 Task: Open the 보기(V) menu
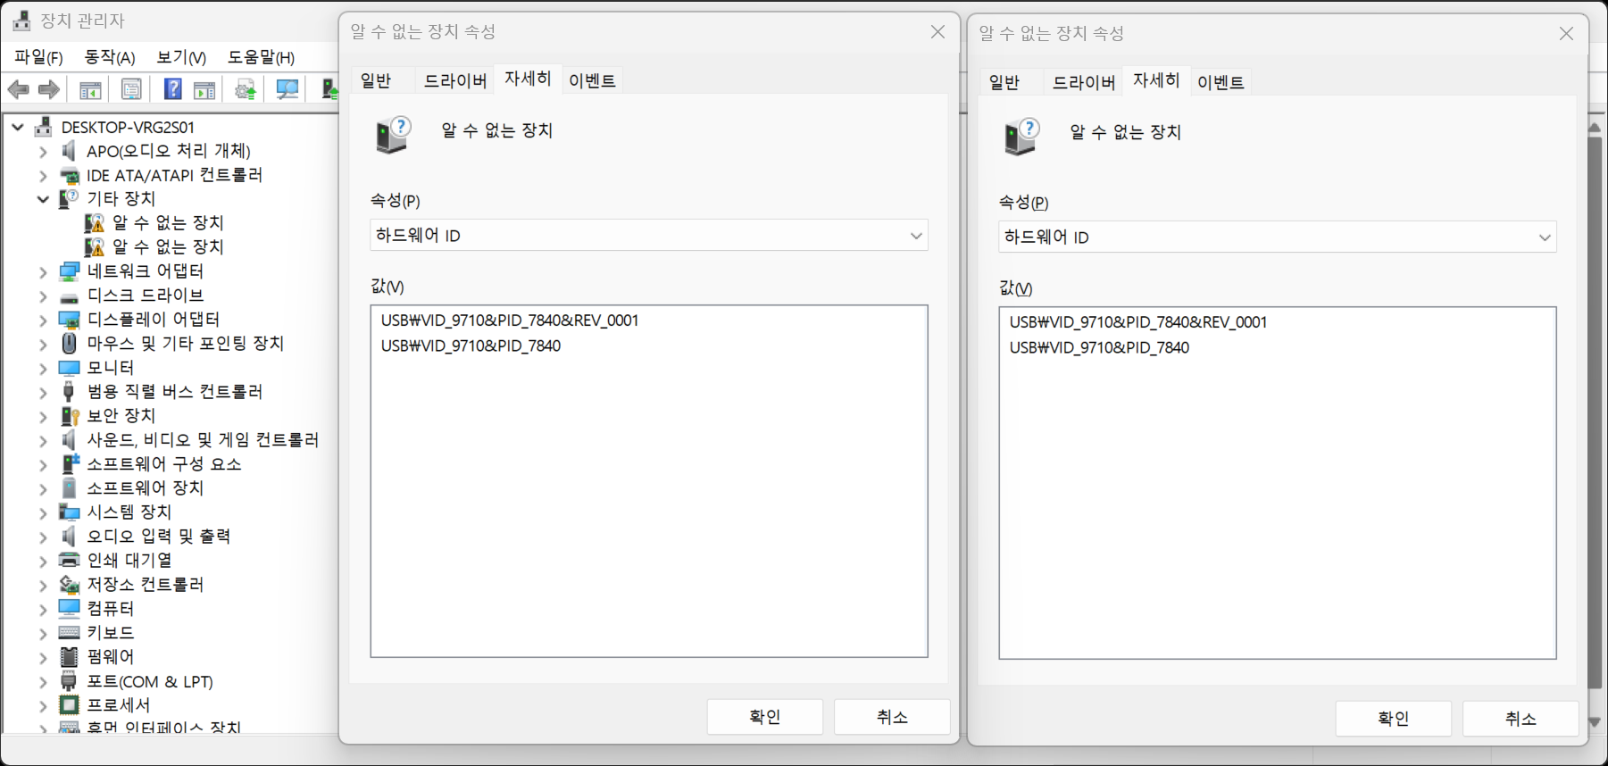(181, 57)
